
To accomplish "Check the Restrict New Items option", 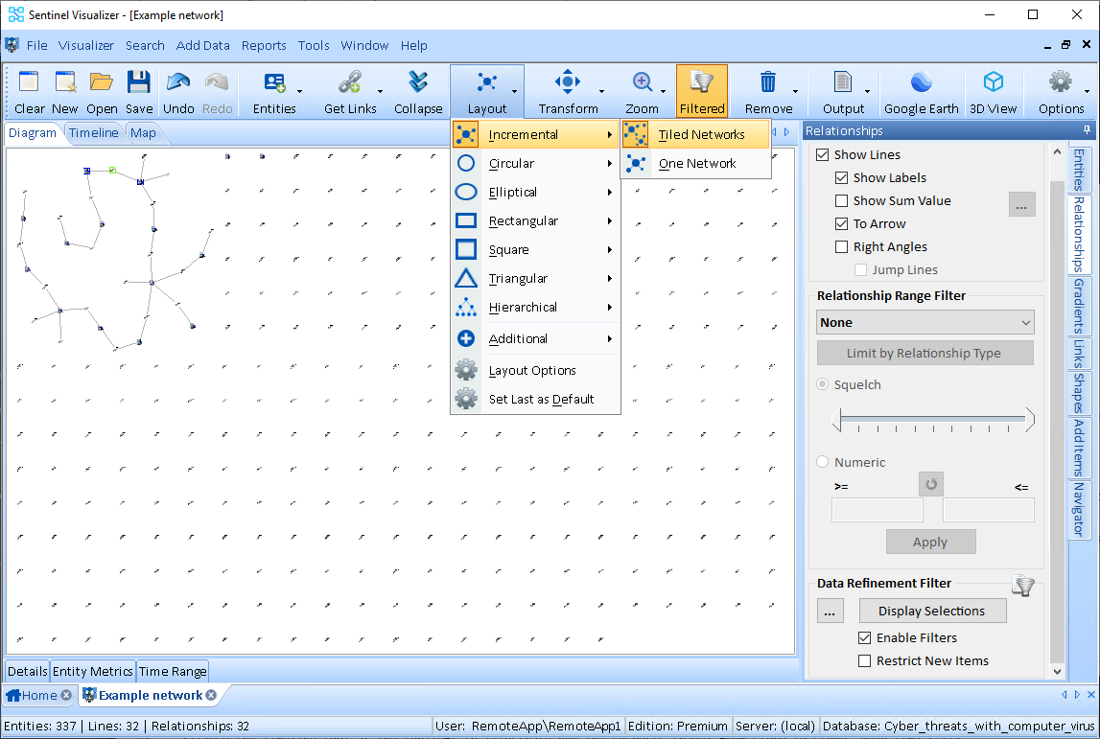I will pos(864,660).
